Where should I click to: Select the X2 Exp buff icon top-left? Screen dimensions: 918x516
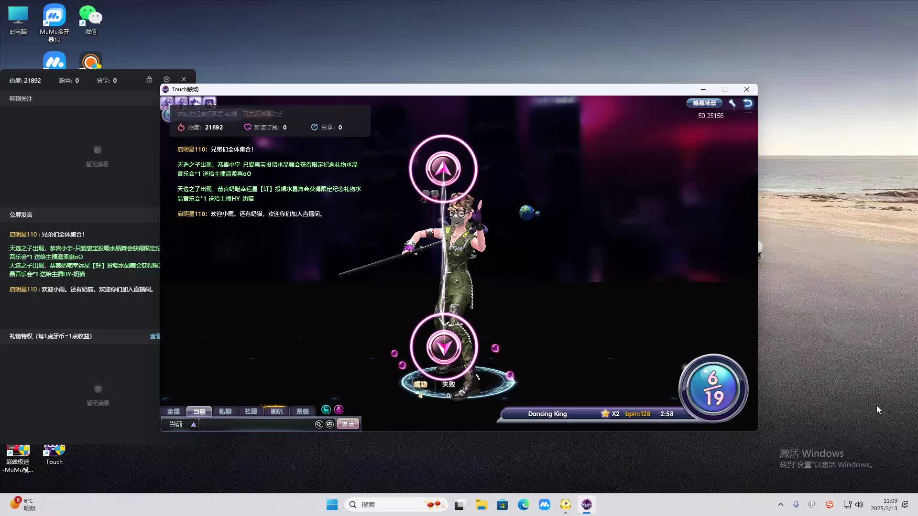tap(168, 102)
